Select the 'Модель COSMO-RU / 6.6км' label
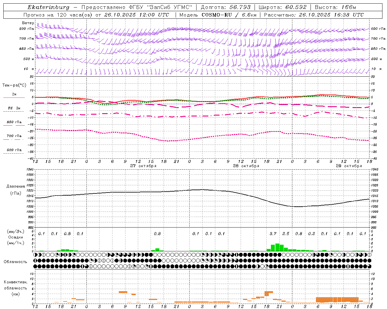387x309 pixels. point(218,15)
